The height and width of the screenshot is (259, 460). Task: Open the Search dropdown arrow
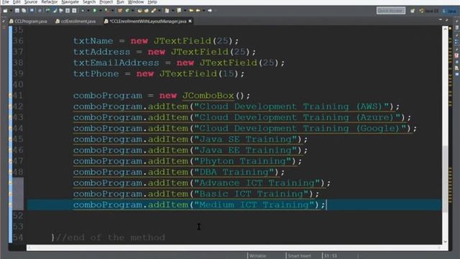(159, 11)
